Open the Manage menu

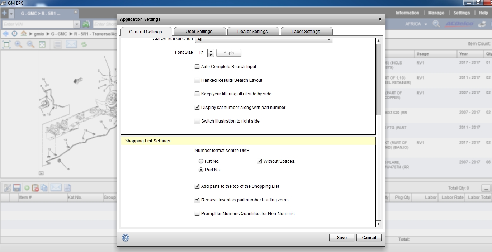[x=436, y=13]
